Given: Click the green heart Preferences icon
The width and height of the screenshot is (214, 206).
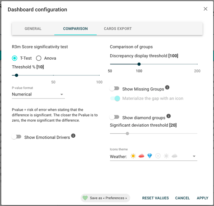Looking at the screenshot, I should pyautogui.click(x=85, y=198).
